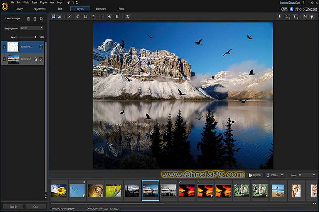Open settings of the Background layer

41,59
